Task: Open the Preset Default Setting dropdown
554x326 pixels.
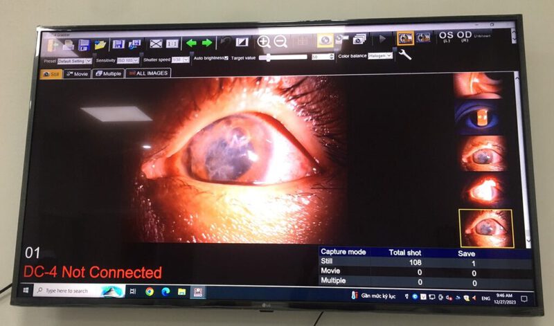Action: click(75, 61)
